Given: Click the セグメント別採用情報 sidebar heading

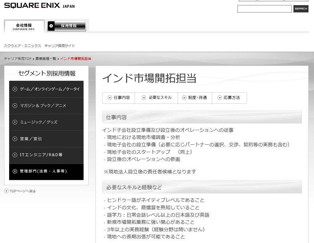Looking at the screenshot, I should 47,73.
